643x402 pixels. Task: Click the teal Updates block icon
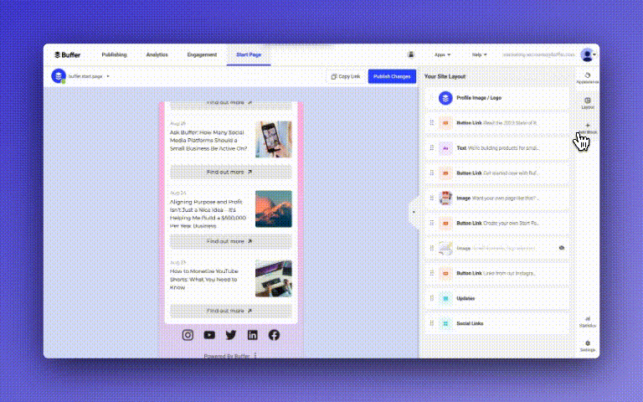[x=445, y=298]
